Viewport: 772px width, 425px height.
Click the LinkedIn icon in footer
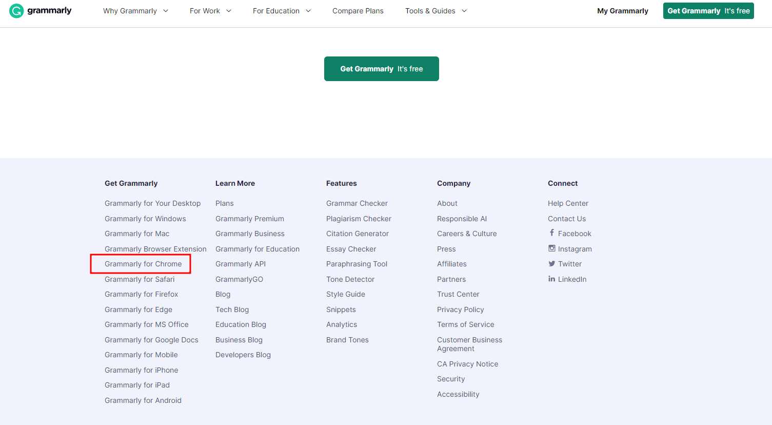(x=552, y=279)
